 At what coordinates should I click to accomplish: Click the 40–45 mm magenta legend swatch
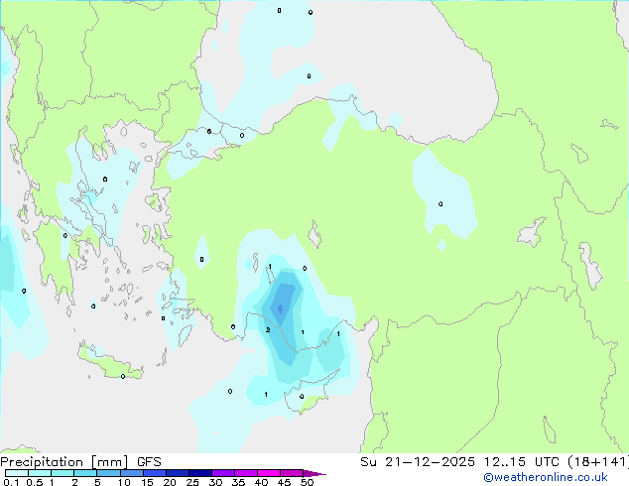(x=269, y=473)
